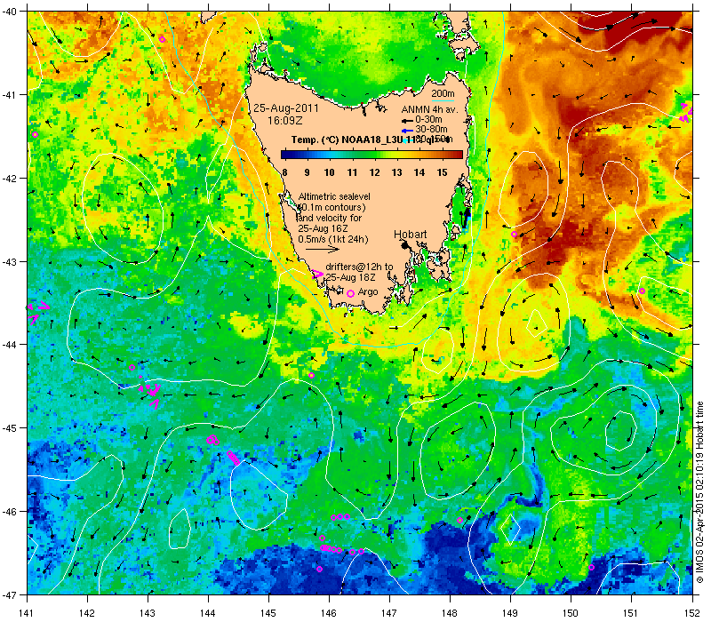Select the time stamp 16:09Z
The image size is (711, 622).
pyautogui.click(x=284, y=121)
